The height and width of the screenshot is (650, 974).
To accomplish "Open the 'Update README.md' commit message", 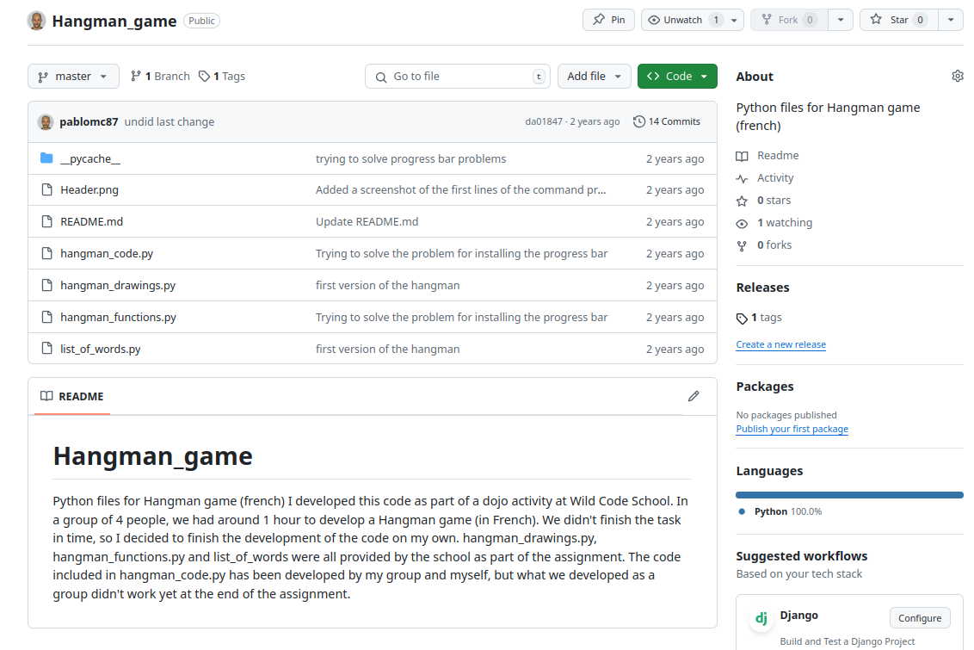I will [x=367, y=222].
